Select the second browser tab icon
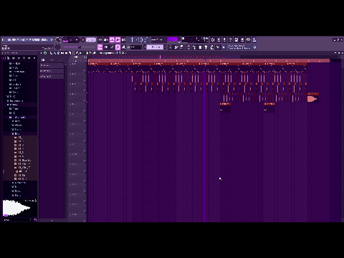This screenshot has height=258, width=344. (x=9, y=58)
